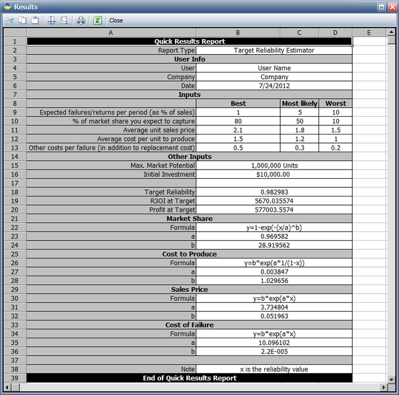Select column A header

(x=110, y=32)
